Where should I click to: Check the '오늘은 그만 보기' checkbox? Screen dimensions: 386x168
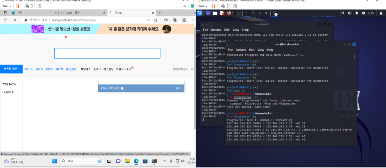point(122,88)
